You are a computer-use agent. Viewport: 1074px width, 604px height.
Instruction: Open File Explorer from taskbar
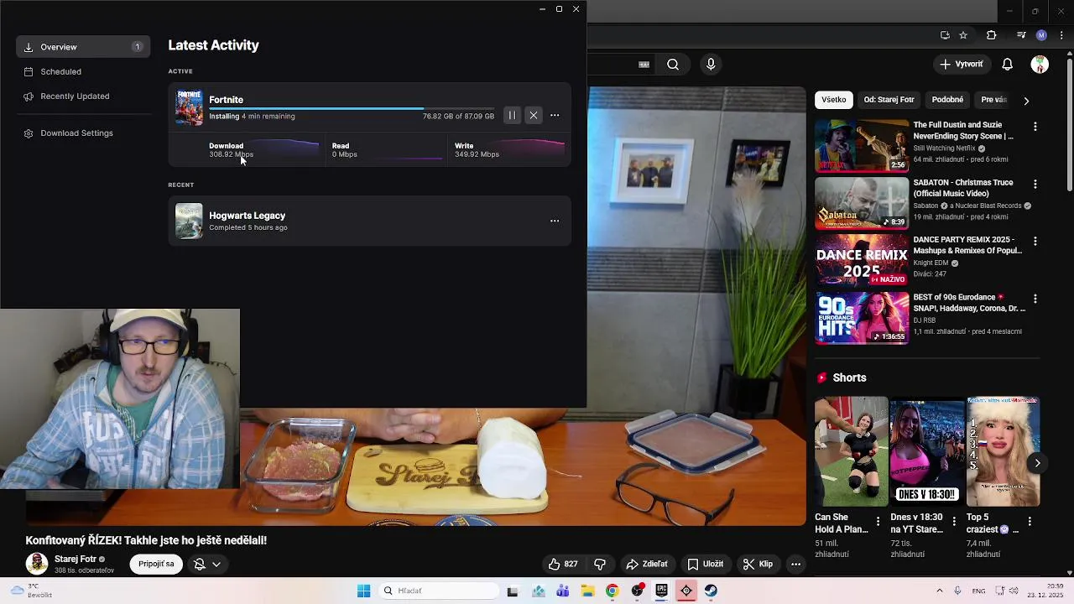click(587, 591)
